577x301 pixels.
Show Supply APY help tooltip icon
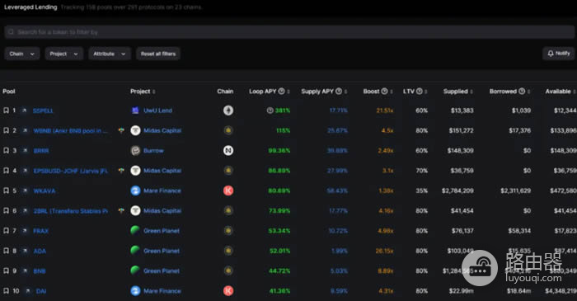(339, 92)
